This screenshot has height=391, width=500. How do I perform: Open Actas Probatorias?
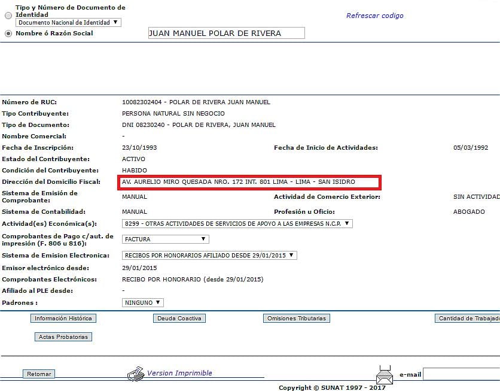[63, 337]
